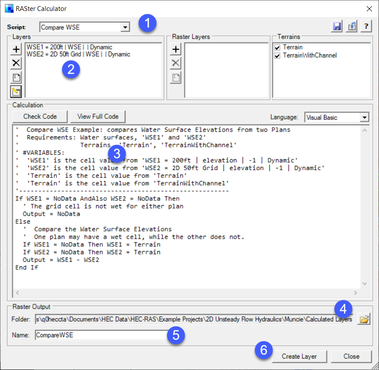The height and width of the screenshot is (370, 379).
Task: Click line 'If WSE2 = NoData Then WSE2 = Terrain'
Action: click(92, 252)
